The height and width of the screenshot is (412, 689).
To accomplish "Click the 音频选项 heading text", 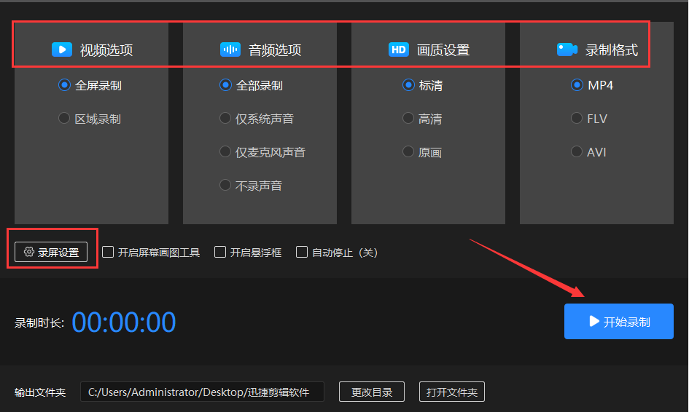I will pyautogui.click(x=275, y=50).
